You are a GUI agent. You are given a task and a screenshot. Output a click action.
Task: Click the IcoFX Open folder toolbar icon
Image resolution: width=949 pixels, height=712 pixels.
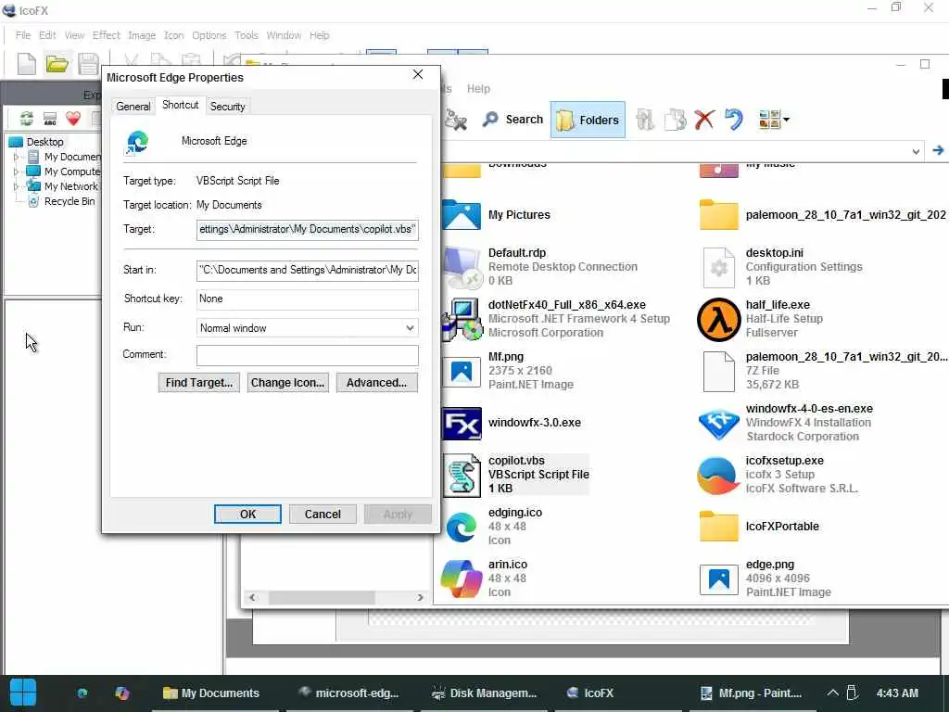click(57, 64)
